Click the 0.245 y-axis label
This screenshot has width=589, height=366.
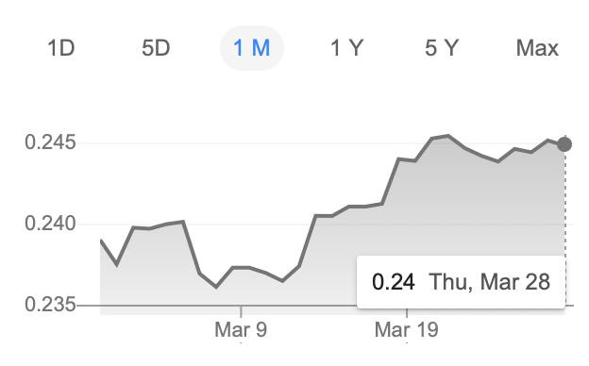(x=50, y=142)
